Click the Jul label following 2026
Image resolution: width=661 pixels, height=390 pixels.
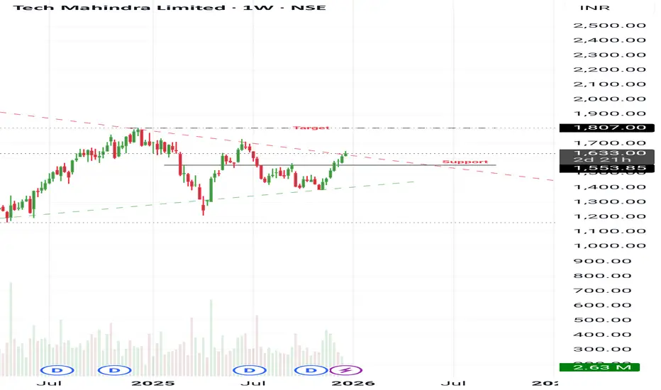click(453, 383)
